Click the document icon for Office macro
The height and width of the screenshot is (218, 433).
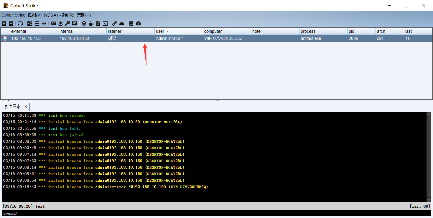(98, 23)
